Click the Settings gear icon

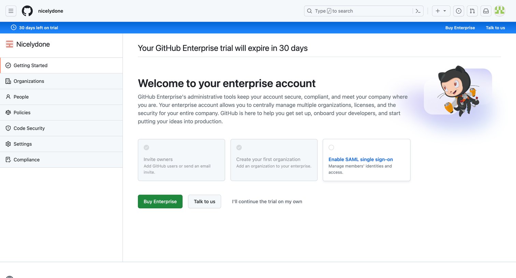click(x=8, y=144)
